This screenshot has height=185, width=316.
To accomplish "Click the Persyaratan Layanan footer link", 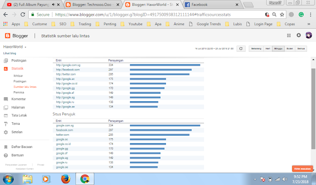I will point(16,165).
